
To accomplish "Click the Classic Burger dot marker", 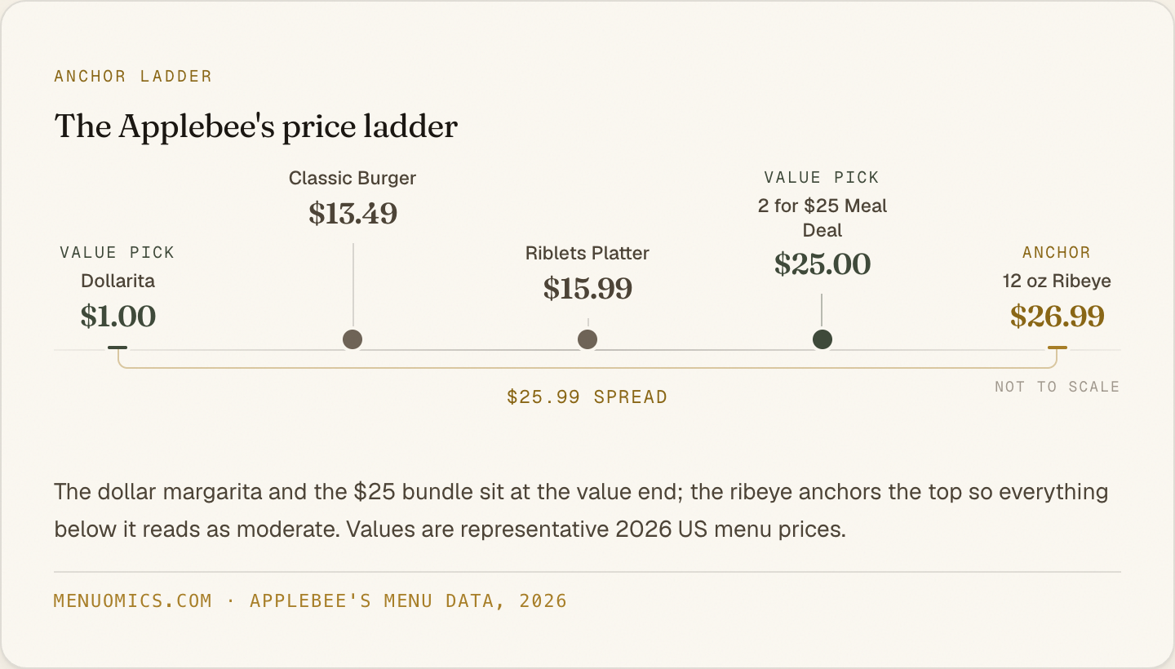I will point(352,339).
